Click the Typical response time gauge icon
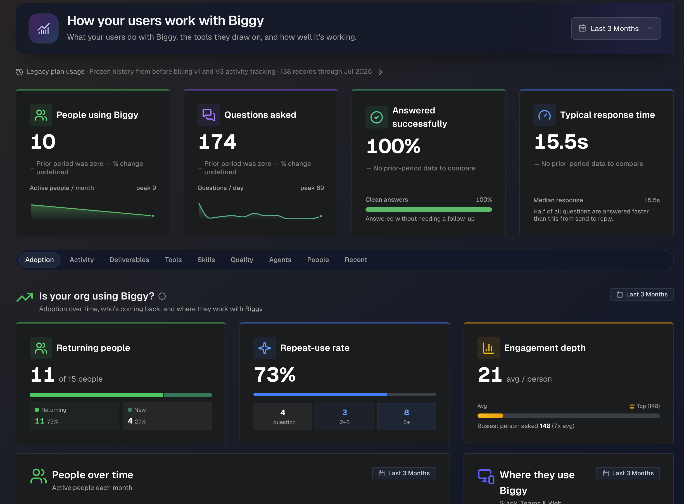The height and width of the screenshot is (504, 684). (544, 115)
